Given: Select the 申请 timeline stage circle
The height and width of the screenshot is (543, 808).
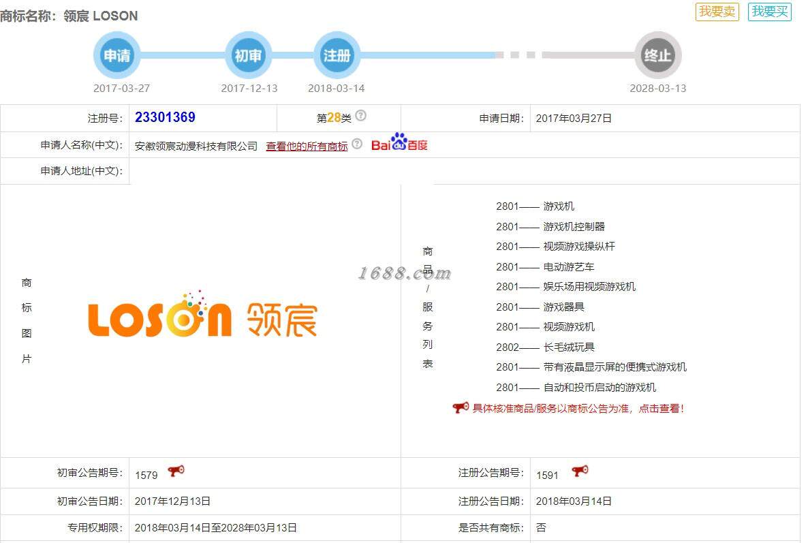Looking at the screenshot, I should tap(117, 55).
